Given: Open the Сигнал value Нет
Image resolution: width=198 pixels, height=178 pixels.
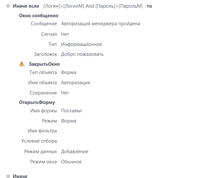Looking at the screenshot, I should pos(65,34).
